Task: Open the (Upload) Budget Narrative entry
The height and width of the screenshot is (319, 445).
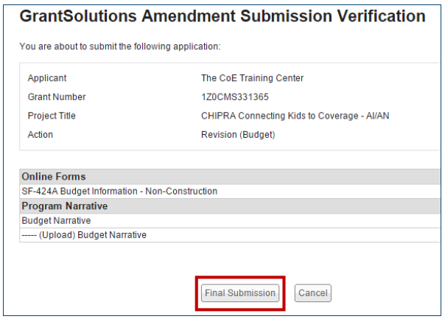Action: pos(84,235)
